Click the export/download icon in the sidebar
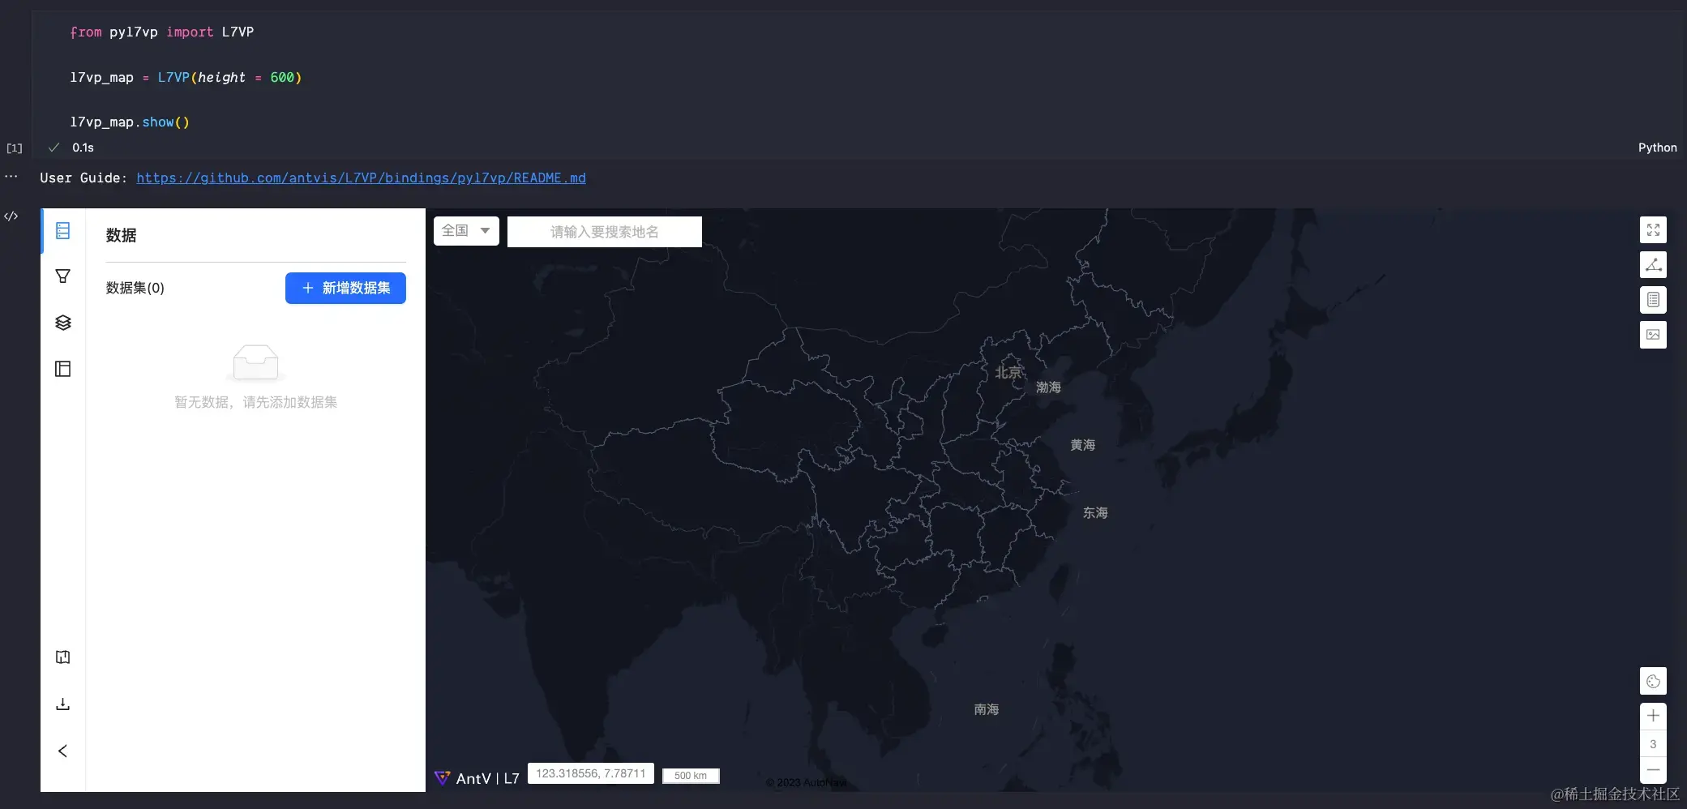Image resolution: width=1687 pixels, height=809 pixels. [x=62, y=704]
